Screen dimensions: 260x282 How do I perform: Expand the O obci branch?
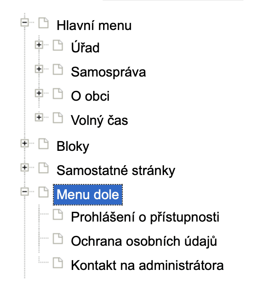(x=39, y=93)
